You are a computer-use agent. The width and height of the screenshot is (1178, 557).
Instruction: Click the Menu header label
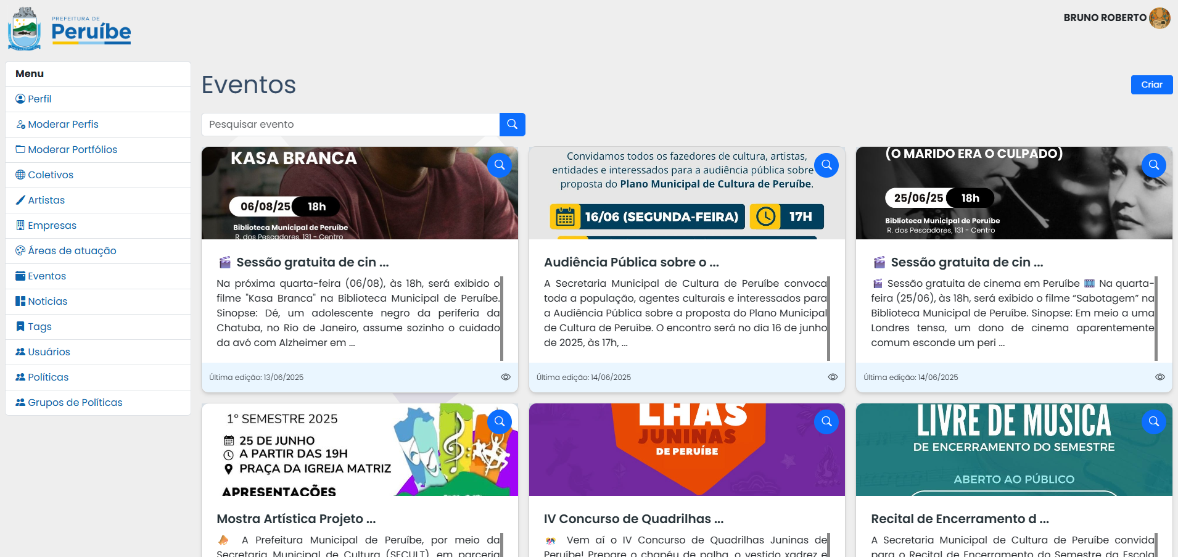(30, 74)
